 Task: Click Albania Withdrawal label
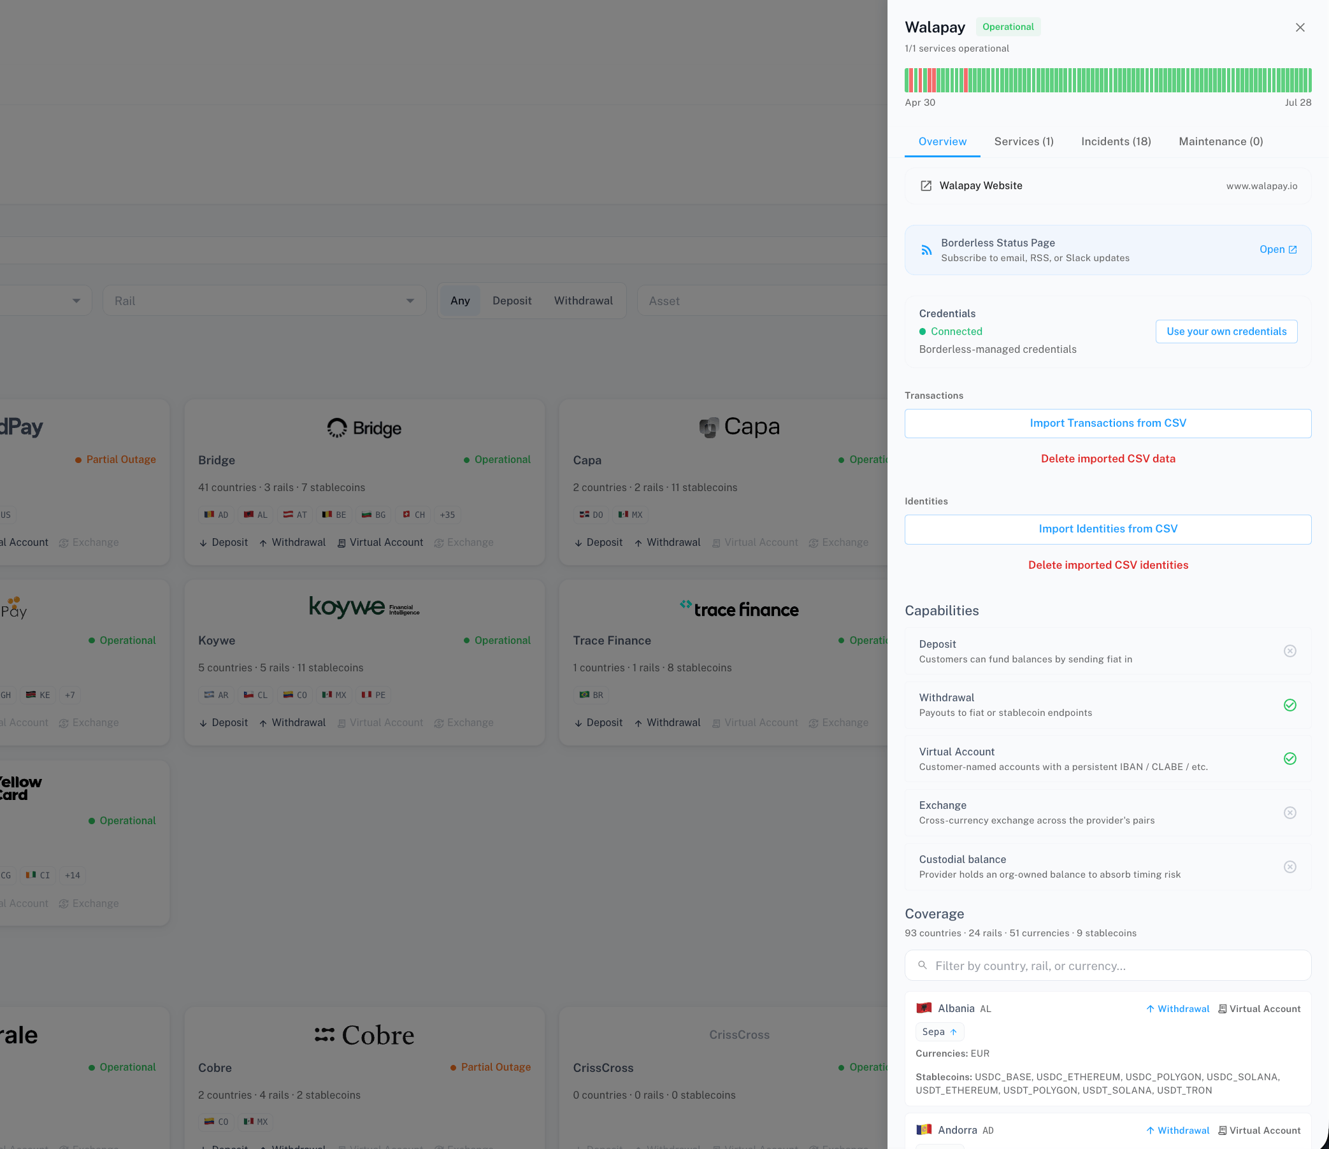click(x=1177, y=1009)
